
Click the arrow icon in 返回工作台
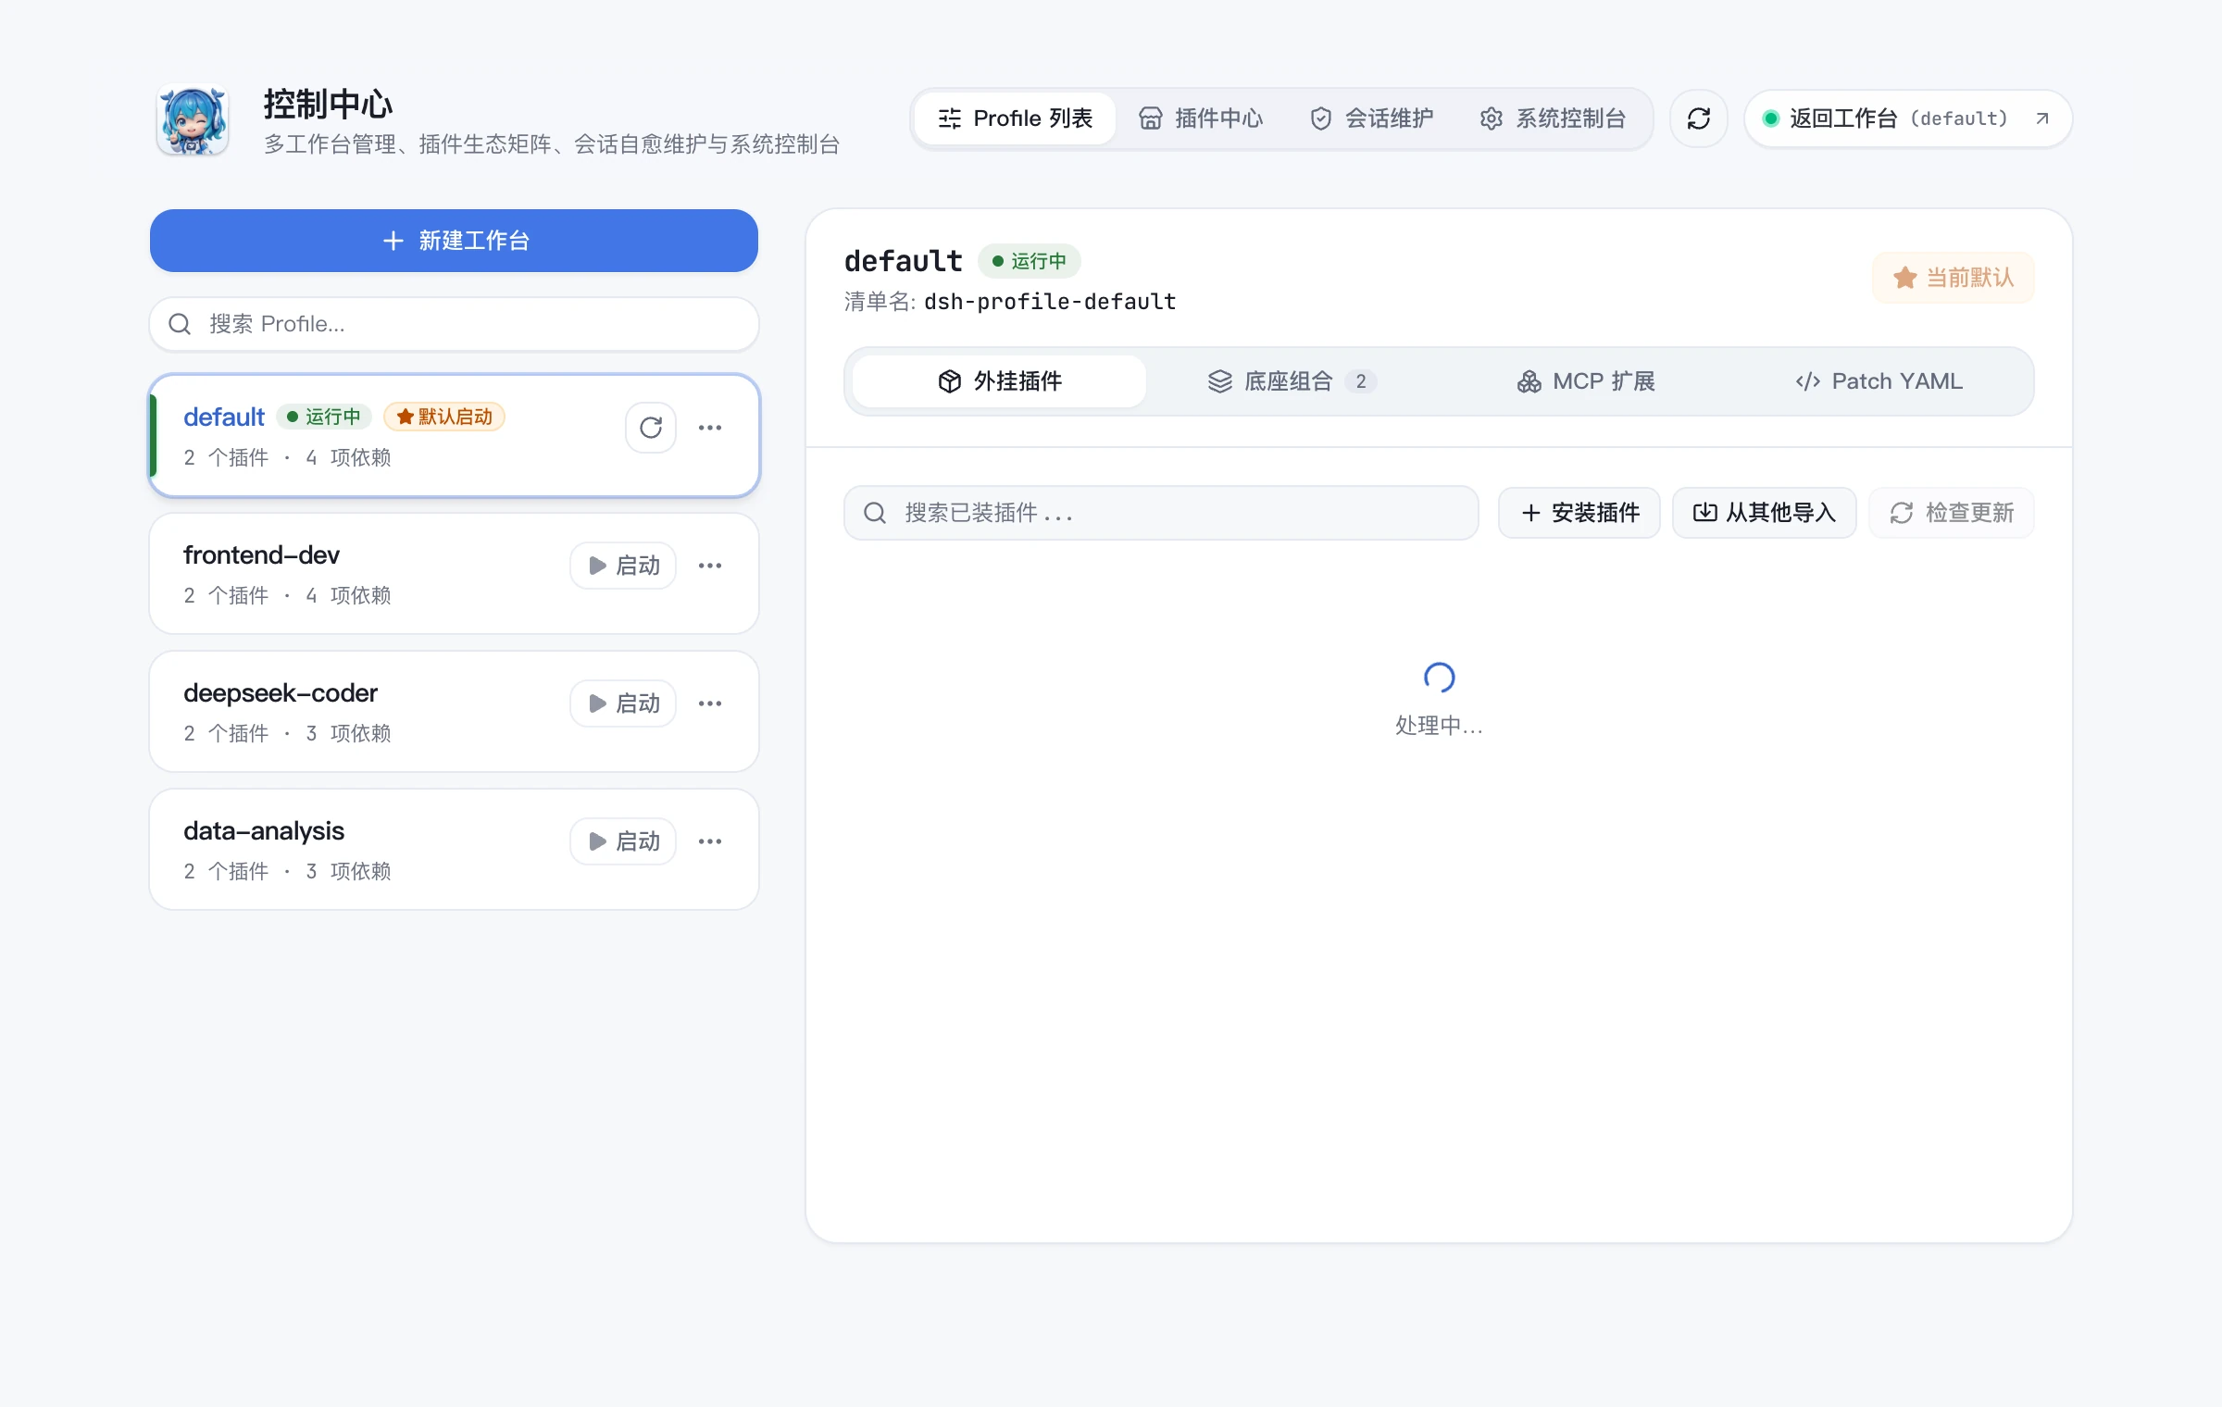[x=2042, y=118]
